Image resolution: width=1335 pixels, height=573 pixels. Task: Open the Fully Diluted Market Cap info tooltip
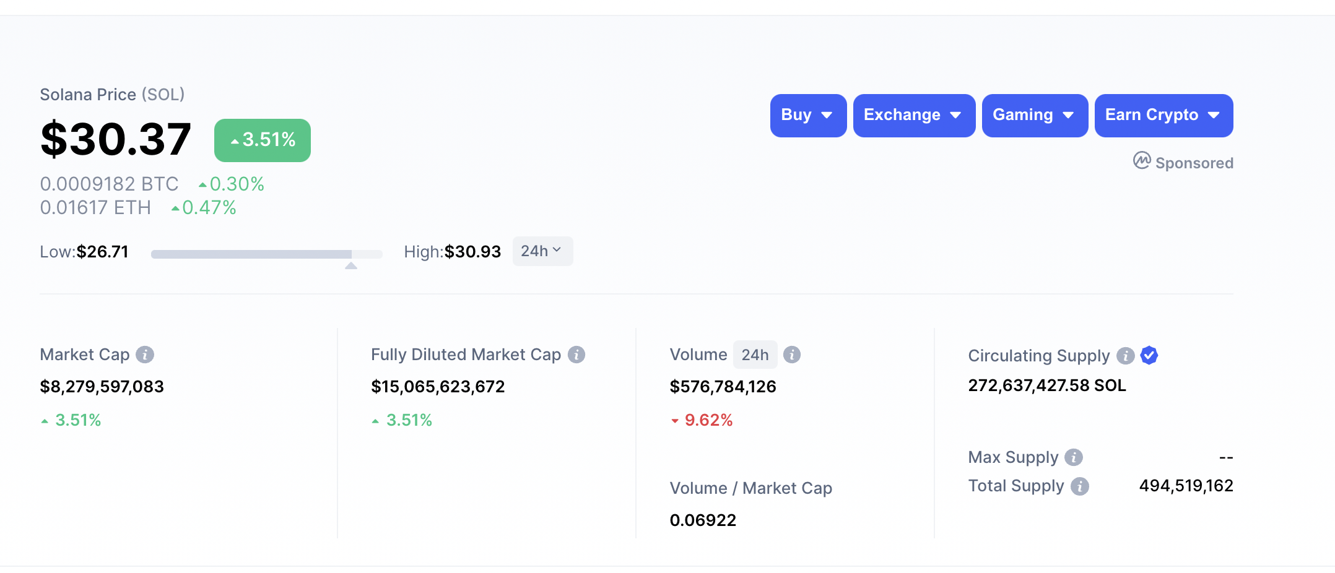577,355
